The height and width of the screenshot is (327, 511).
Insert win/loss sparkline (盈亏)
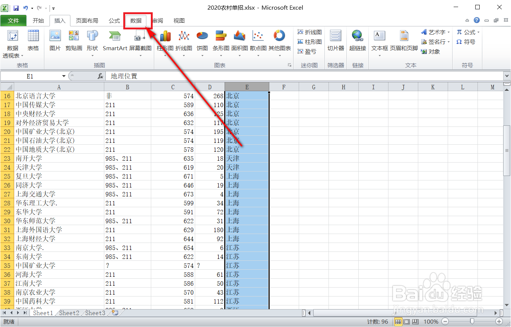coord(307,52)
